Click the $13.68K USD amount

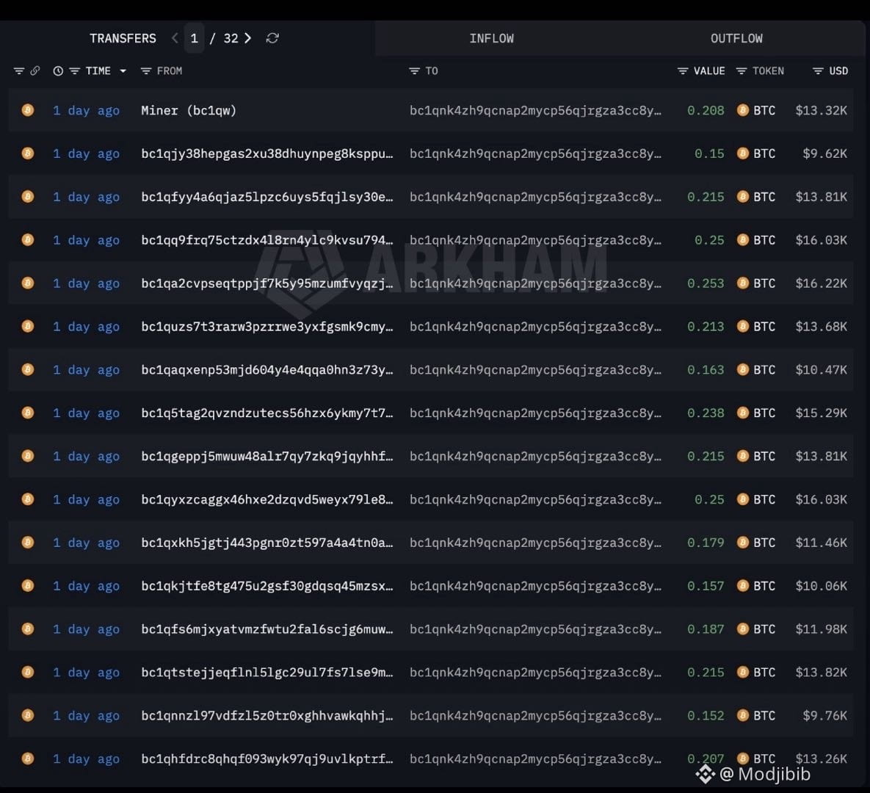(821, 327)
